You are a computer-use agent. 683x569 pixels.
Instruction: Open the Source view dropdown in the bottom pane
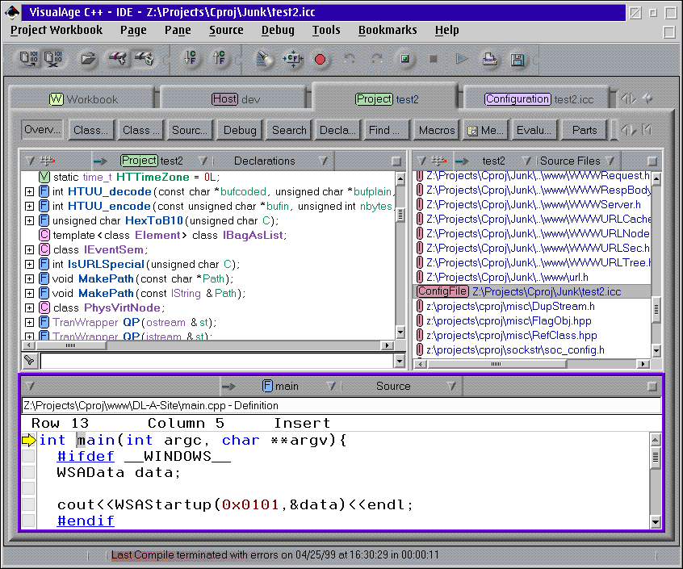pos(451,386)
